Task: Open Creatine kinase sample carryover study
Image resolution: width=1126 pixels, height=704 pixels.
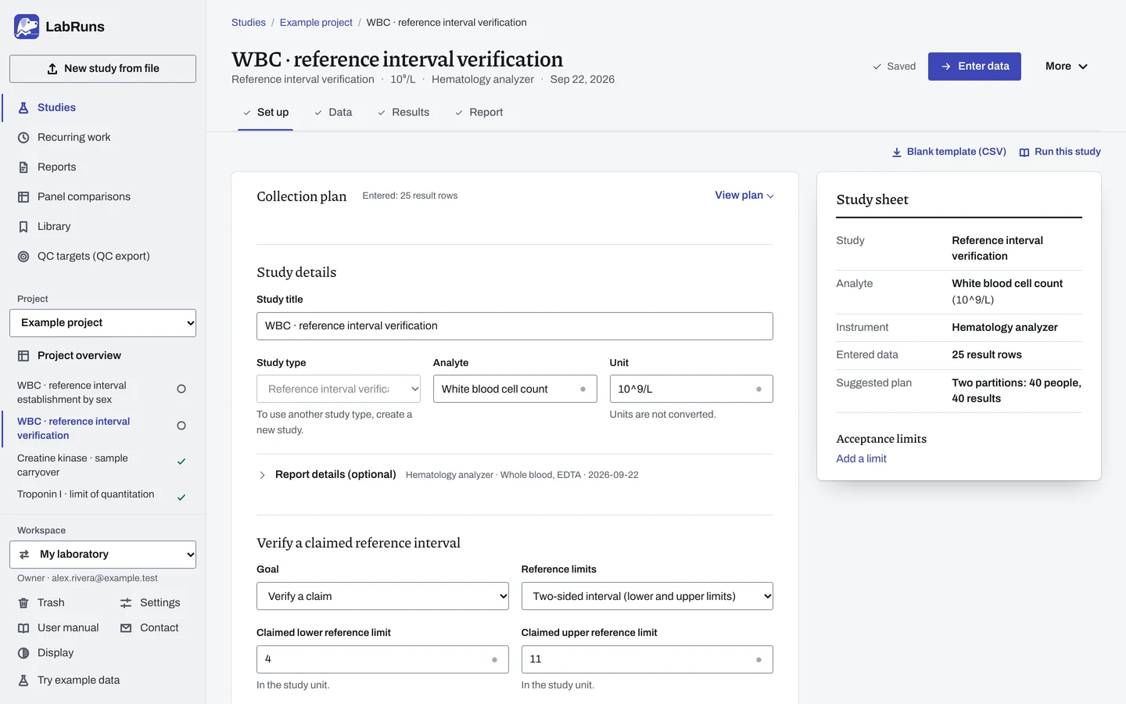Action: click(102, 465)
